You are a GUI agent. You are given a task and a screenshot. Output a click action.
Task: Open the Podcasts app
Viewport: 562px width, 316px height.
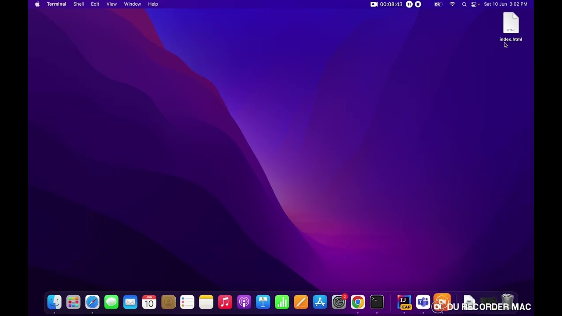coord(244,302)
